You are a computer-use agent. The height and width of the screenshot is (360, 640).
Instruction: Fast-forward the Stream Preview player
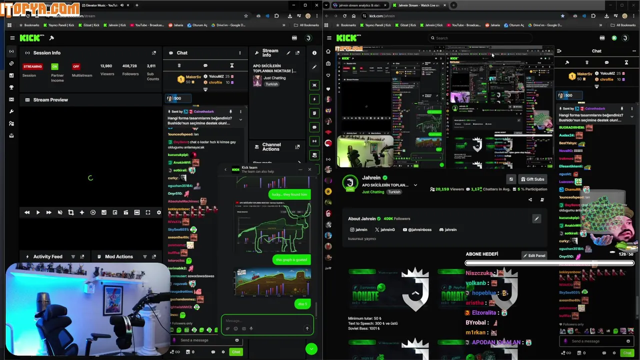(x=48, y=212)
